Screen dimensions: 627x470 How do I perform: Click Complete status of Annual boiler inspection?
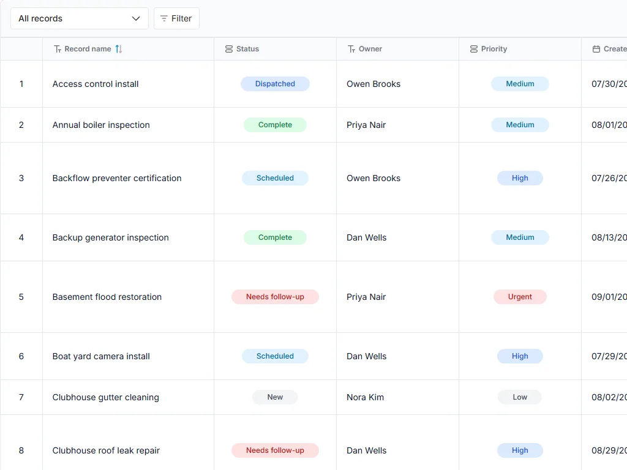click(275, 125)
